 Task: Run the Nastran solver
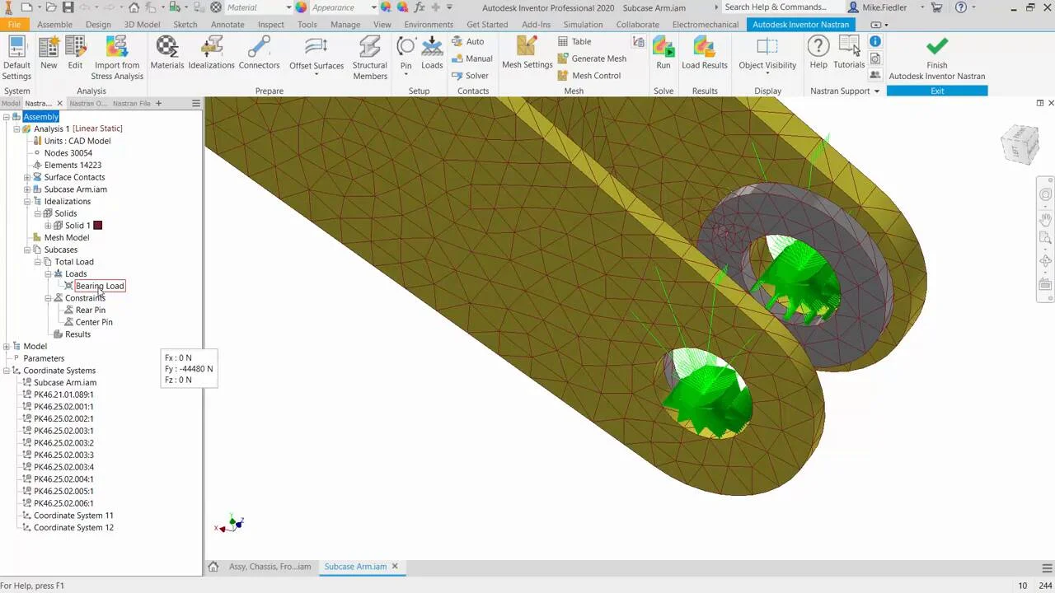coord(663,53)
